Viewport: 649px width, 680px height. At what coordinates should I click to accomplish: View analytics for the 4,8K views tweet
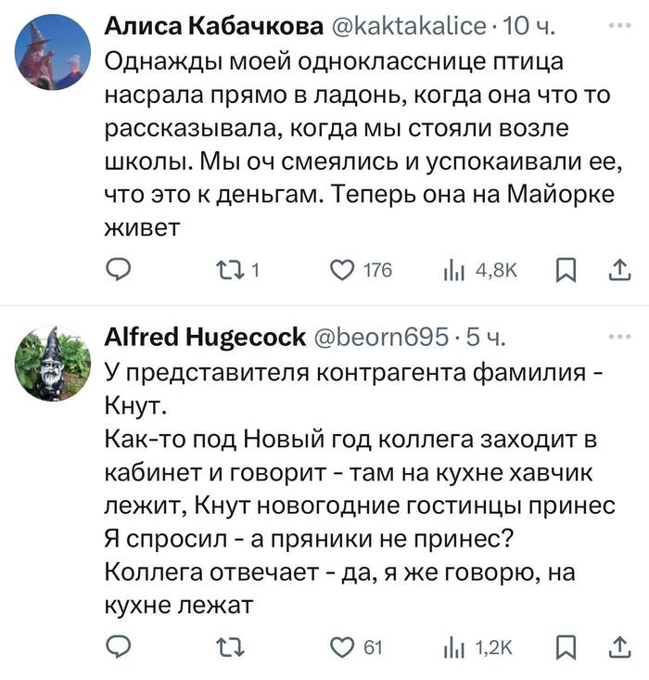coord(453,270)
